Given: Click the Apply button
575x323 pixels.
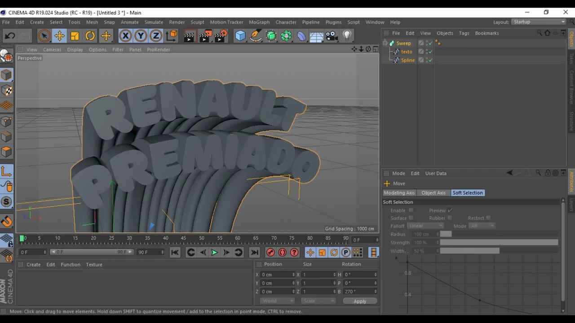Looking at the screenshot, I should (360, 301).
